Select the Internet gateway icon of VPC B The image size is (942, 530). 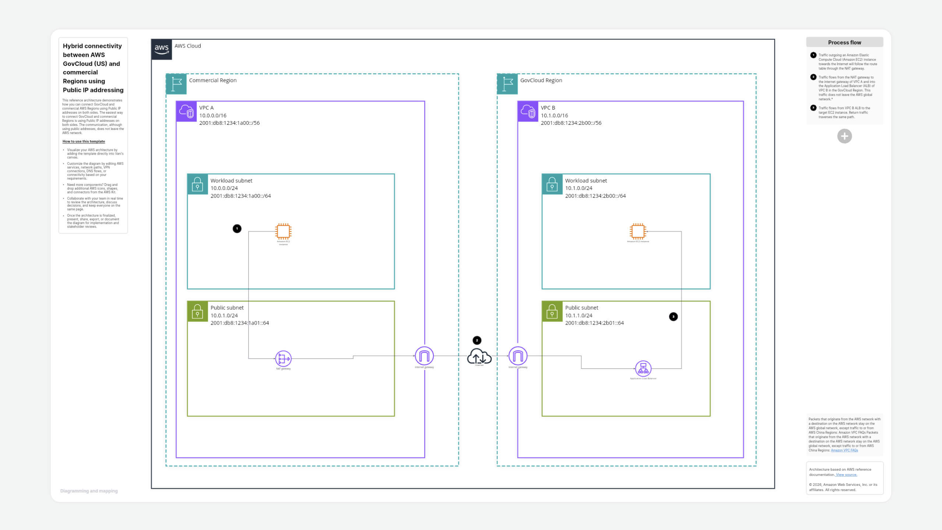click(518, 356)
